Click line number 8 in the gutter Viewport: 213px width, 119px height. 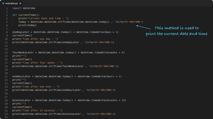(x=7, y=32)
